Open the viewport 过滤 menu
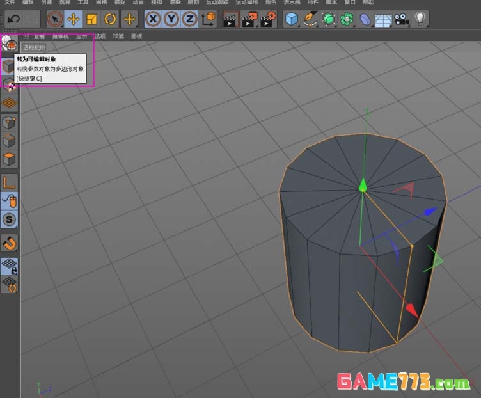Image resolution: width=481 pixels, height=398 pixels. (118, 36)
